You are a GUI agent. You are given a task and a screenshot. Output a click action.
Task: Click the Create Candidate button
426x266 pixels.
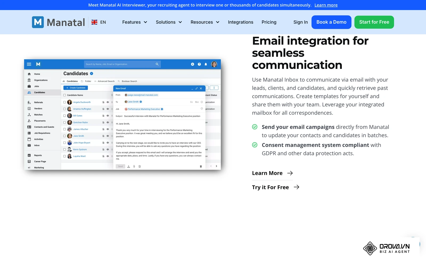[x=76, y=88]
